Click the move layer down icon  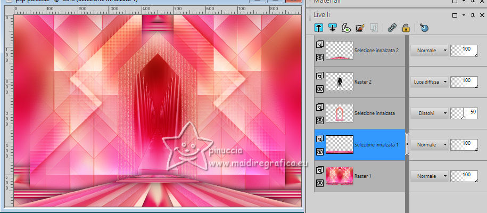(x=332, y=28)
